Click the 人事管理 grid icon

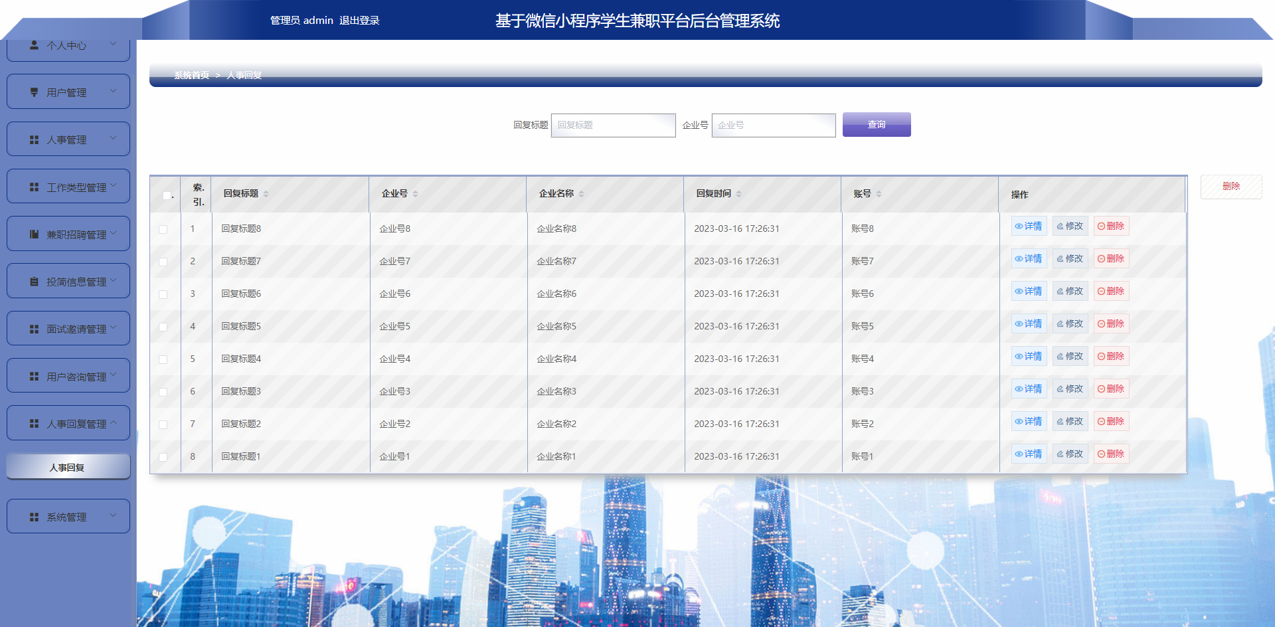pyautogui.click(x=34, y=140)
